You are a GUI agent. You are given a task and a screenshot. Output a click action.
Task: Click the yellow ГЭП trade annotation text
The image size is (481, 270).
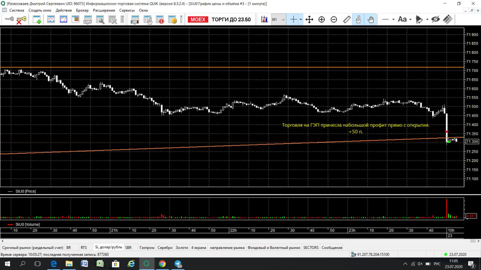[356, 128]
